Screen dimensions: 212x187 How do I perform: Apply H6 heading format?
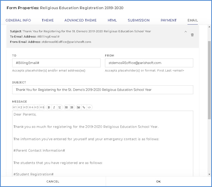tap(42, 107)
